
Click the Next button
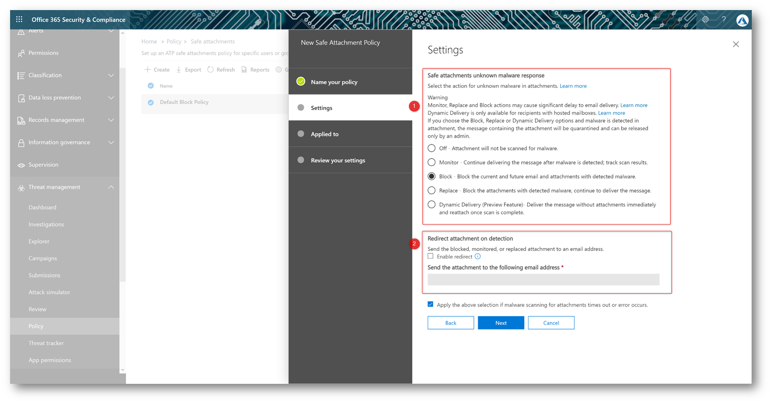[x=501, y=323]
